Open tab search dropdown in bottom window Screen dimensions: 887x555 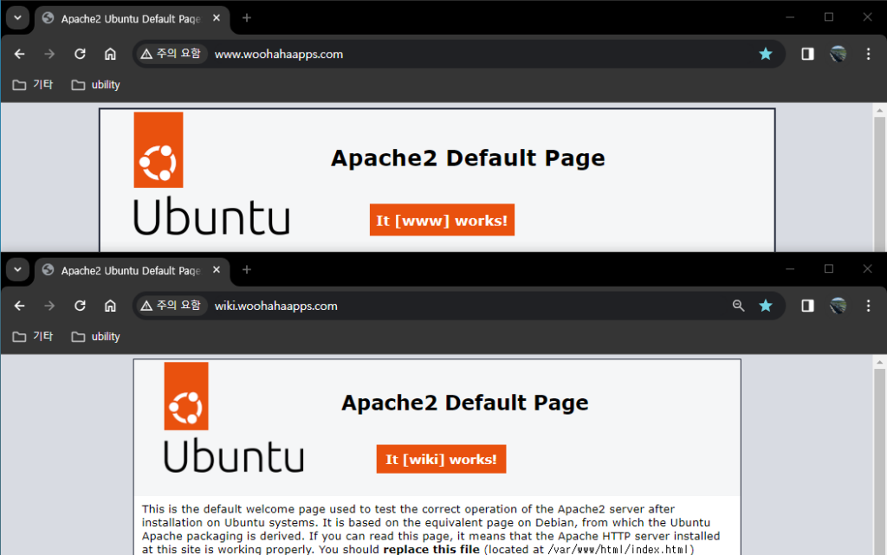click(x=17, y=269)
